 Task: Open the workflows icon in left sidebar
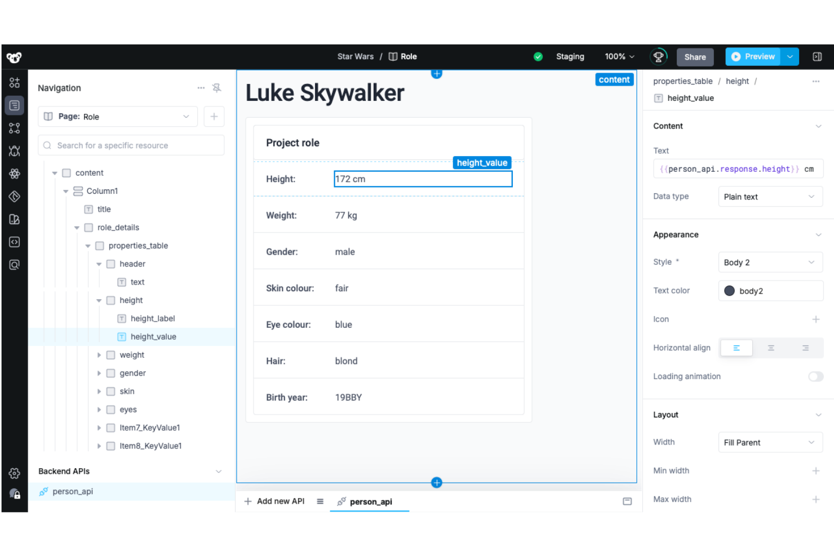coord(15,128)
